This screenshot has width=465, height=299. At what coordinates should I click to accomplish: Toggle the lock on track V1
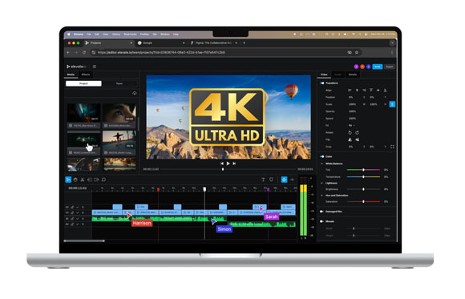(72, 212)
